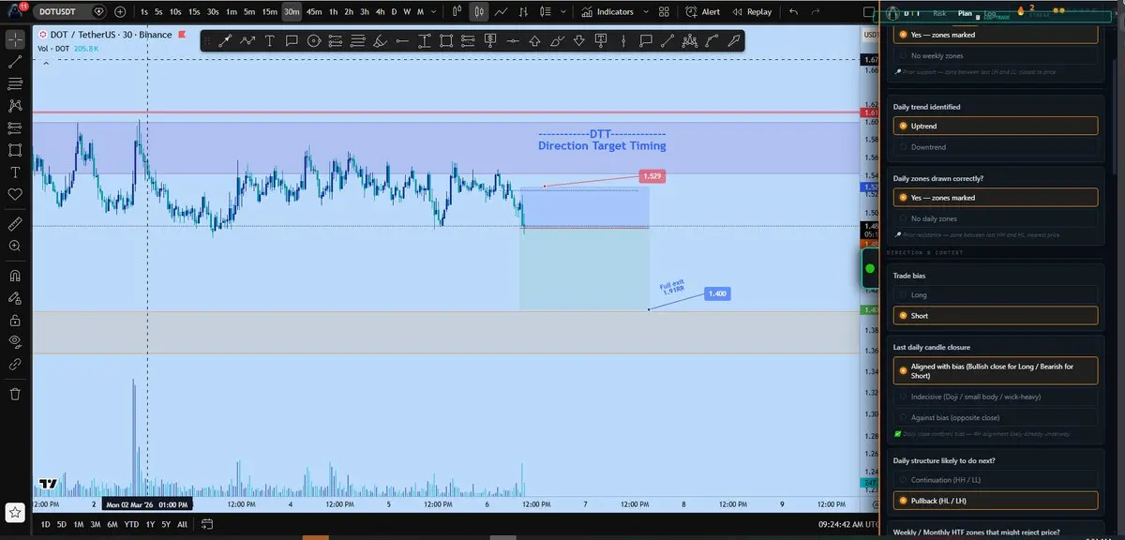
Task: Select 'No daily zones' option
Action: click(x=995, y=218)
